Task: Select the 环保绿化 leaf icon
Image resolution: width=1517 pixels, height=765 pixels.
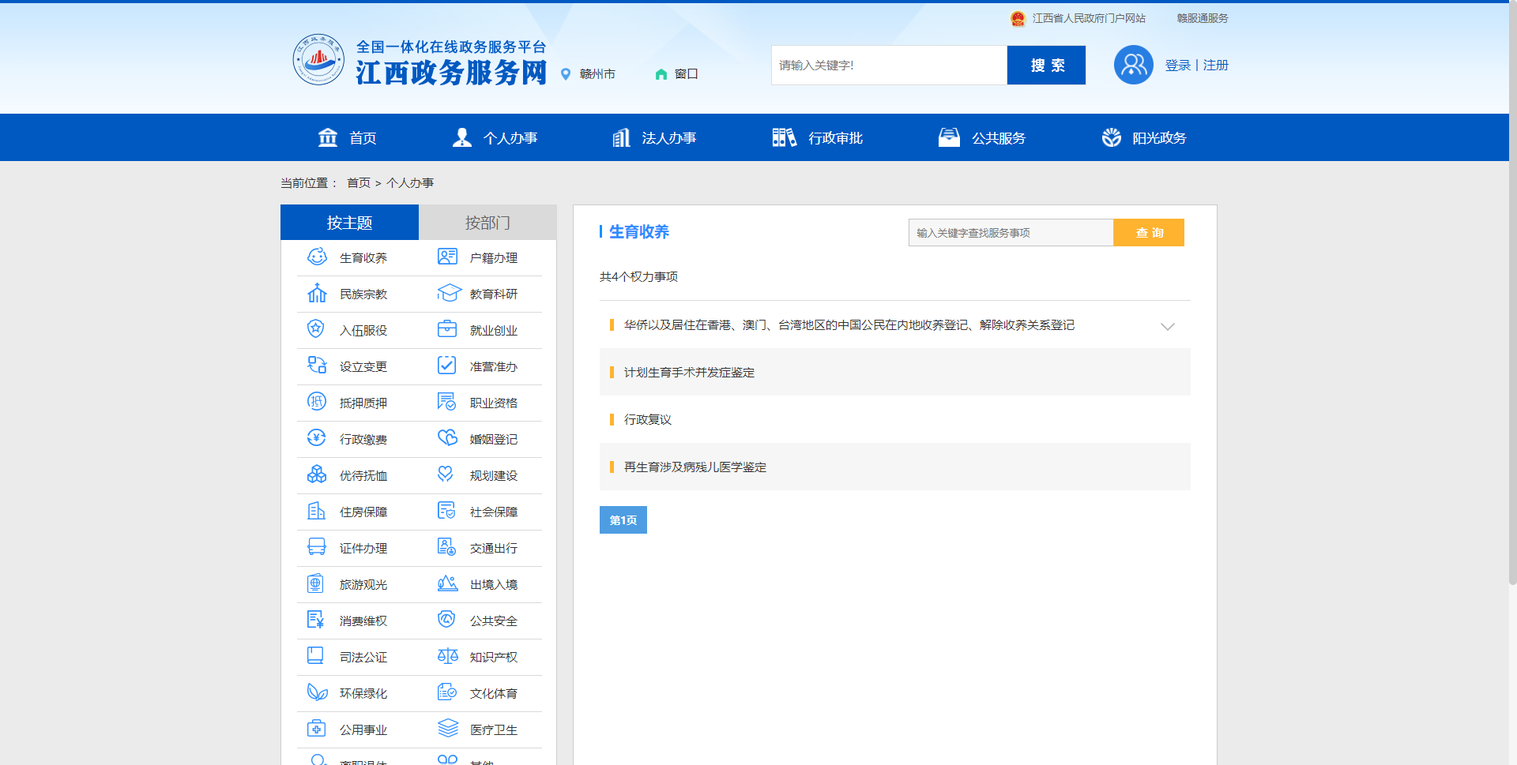Action: (317, 692)
